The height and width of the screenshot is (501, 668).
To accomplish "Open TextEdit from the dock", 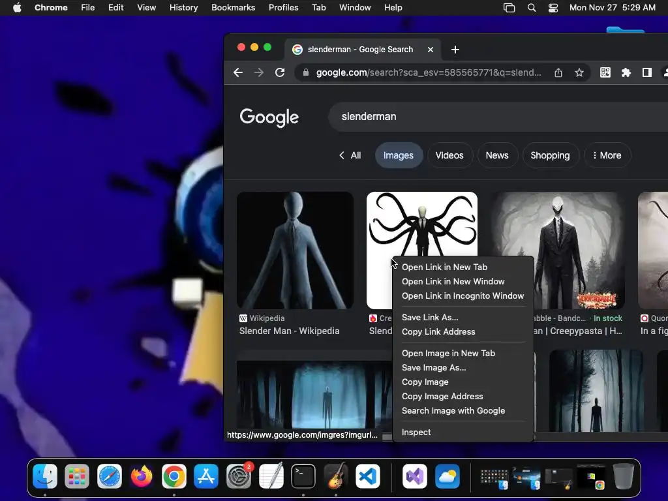I will pos(271,476).
